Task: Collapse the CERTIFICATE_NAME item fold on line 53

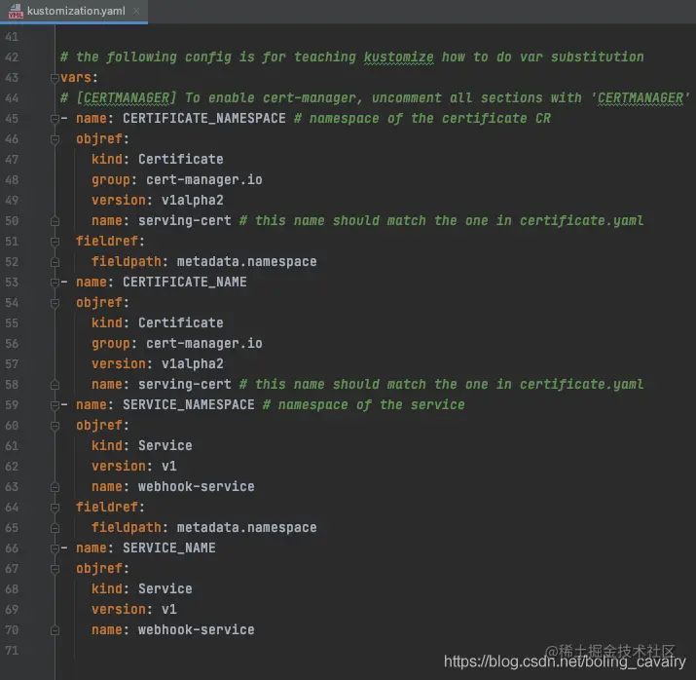Action: pos(55,283)
